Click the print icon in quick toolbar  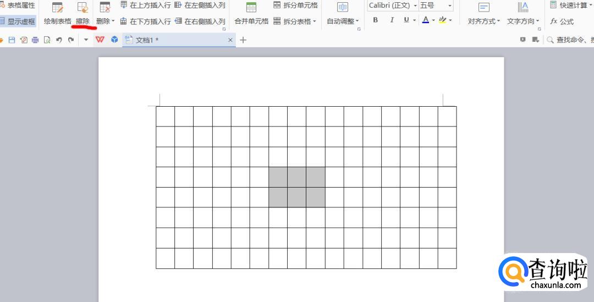[x=35, y=40]
